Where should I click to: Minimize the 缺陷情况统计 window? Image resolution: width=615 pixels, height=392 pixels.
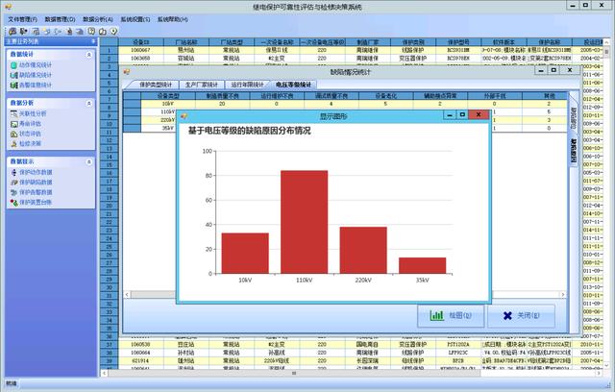click(x=541, y=70)
